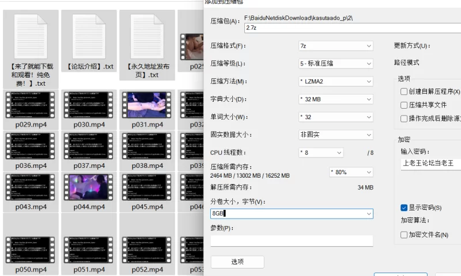Open the 压缩方法 LZMA2 dropdown
This screenshot has width=461, height=276.
335,82
